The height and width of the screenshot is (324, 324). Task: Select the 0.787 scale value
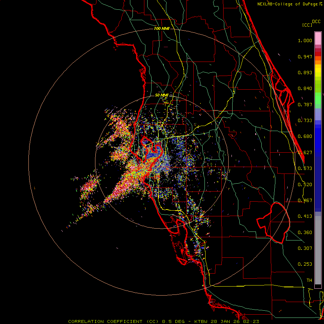305,104
